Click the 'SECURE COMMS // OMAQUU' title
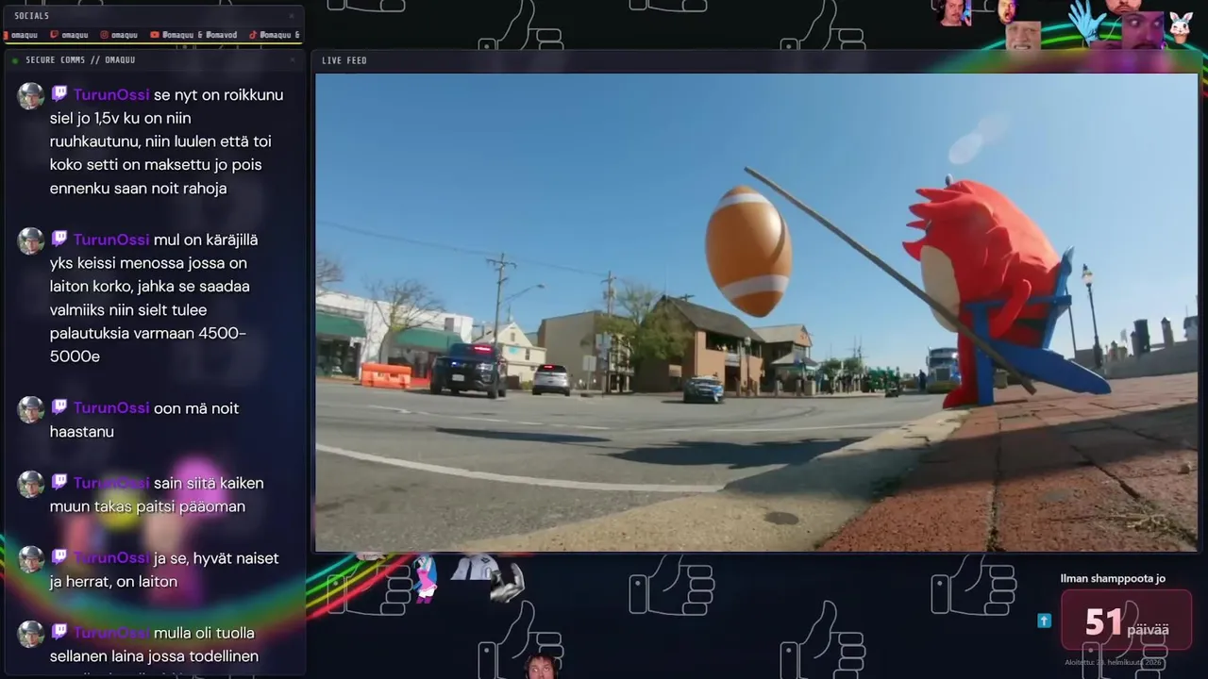The image size is (1208, 679). [x=80, y=60]
